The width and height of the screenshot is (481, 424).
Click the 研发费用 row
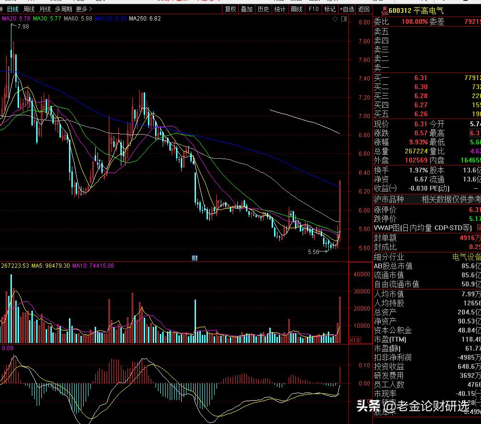click(427, 376)
